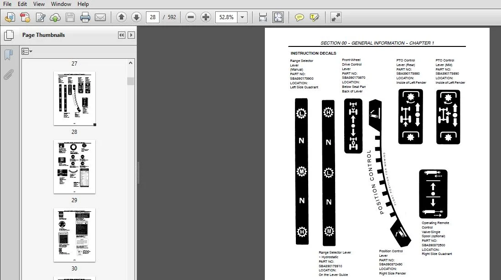Screen dimensions: 501x280
Task: Go to next page with down arrow
Action: click(136, 17)
